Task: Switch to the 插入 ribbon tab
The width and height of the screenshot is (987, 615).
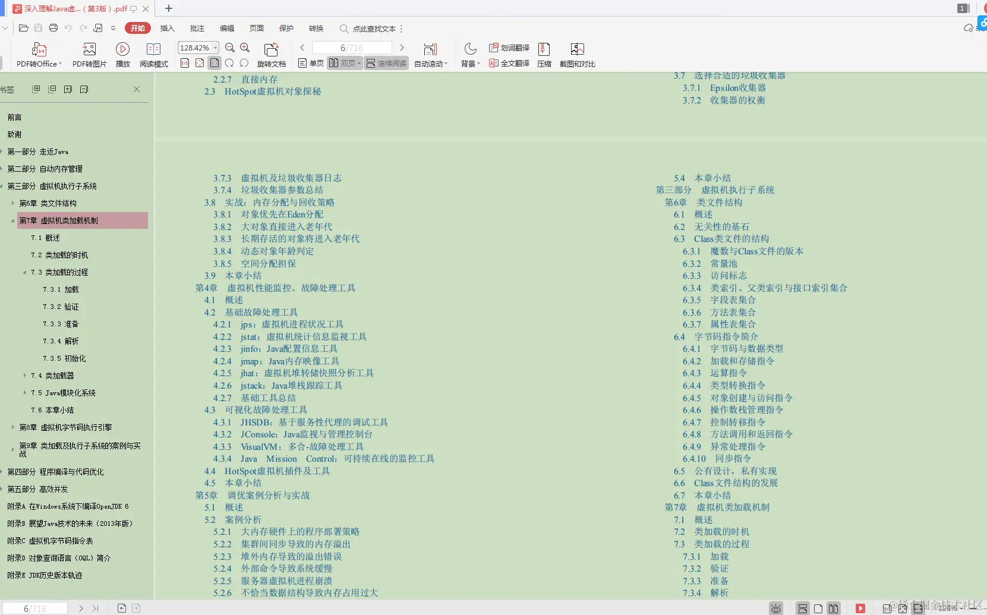Action: pyautogui.click(x=167, y=28)
